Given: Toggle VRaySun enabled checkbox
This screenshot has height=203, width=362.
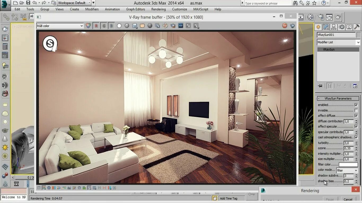Looking at the screenshot, I should [x=356, y=105].
